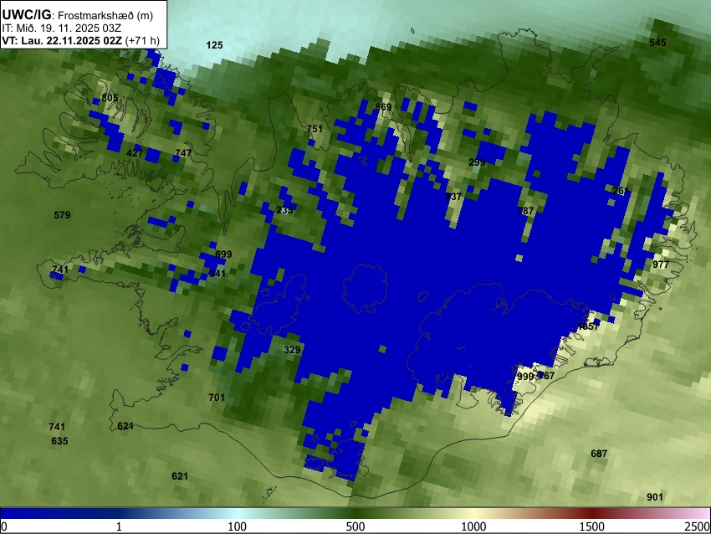Select the legend label 1500

592,526
